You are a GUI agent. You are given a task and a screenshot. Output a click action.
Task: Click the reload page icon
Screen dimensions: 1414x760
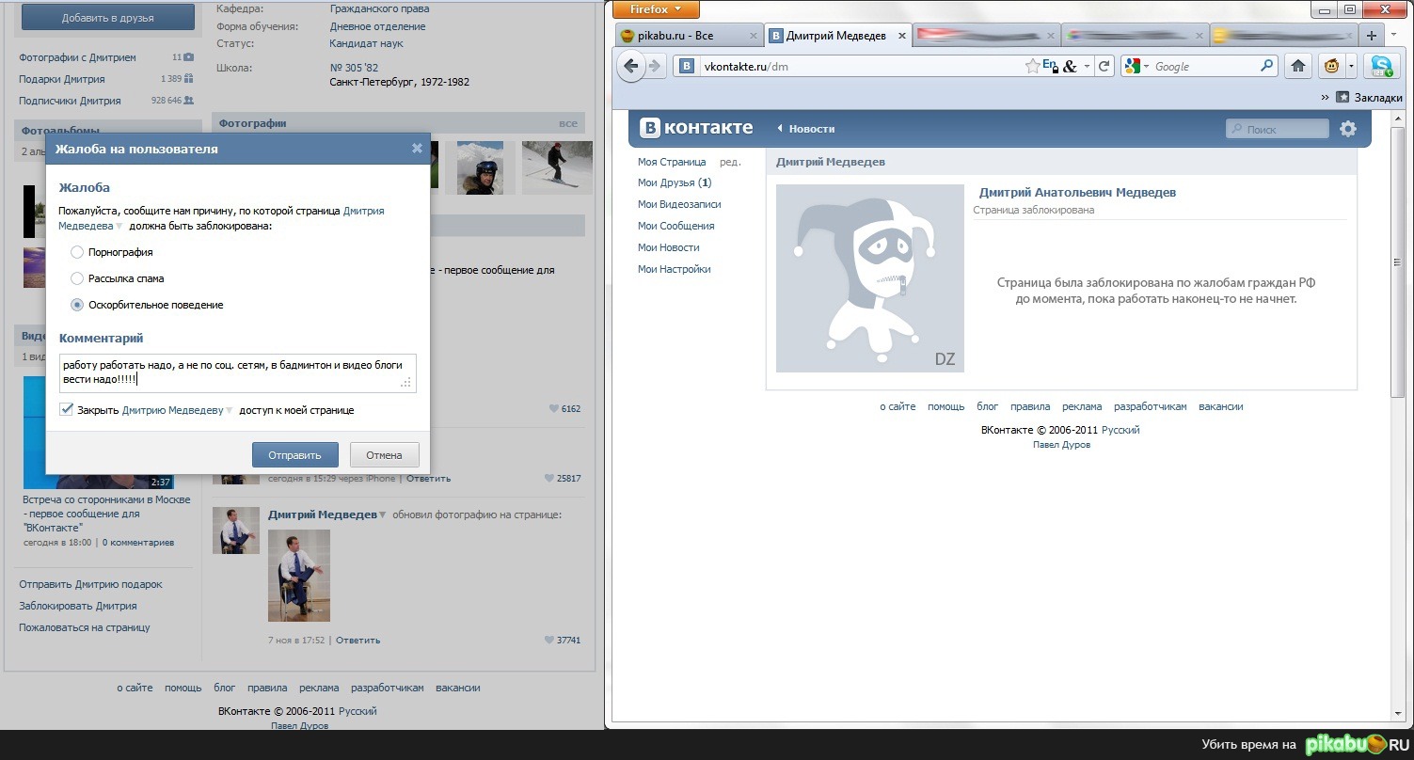click(1104, 66)
